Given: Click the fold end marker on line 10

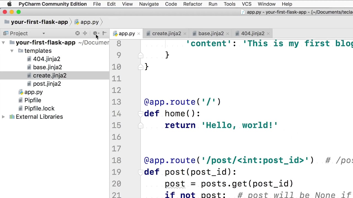Looking at the screenshot, I should tap(141, 67).
